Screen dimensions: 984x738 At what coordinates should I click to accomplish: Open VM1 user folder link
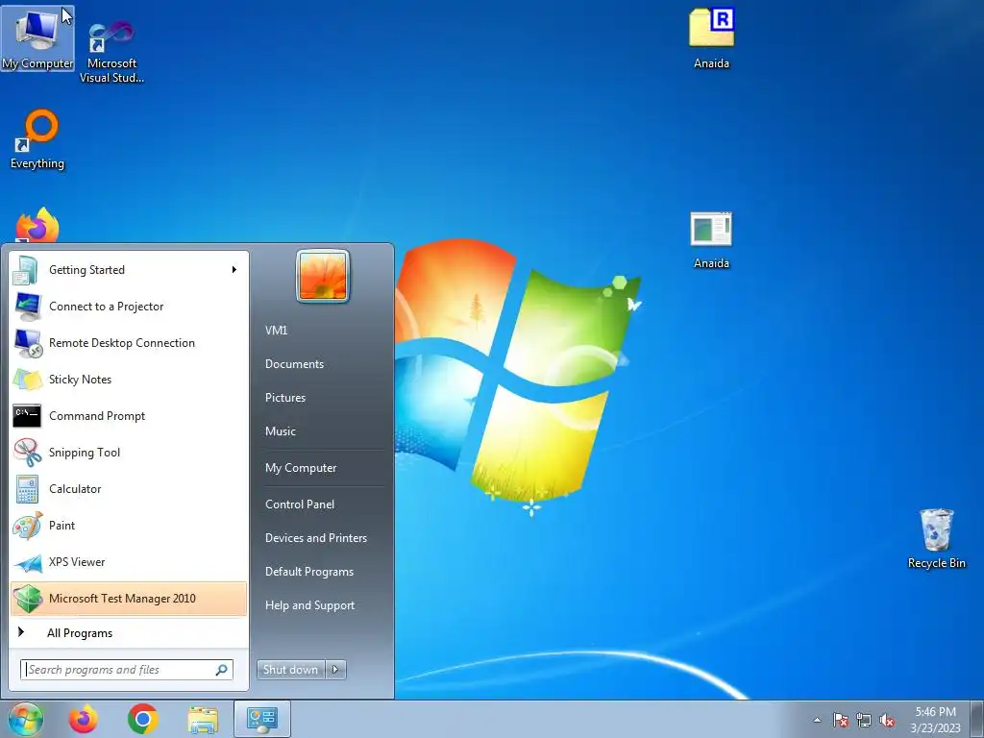[x=277, y=331]
